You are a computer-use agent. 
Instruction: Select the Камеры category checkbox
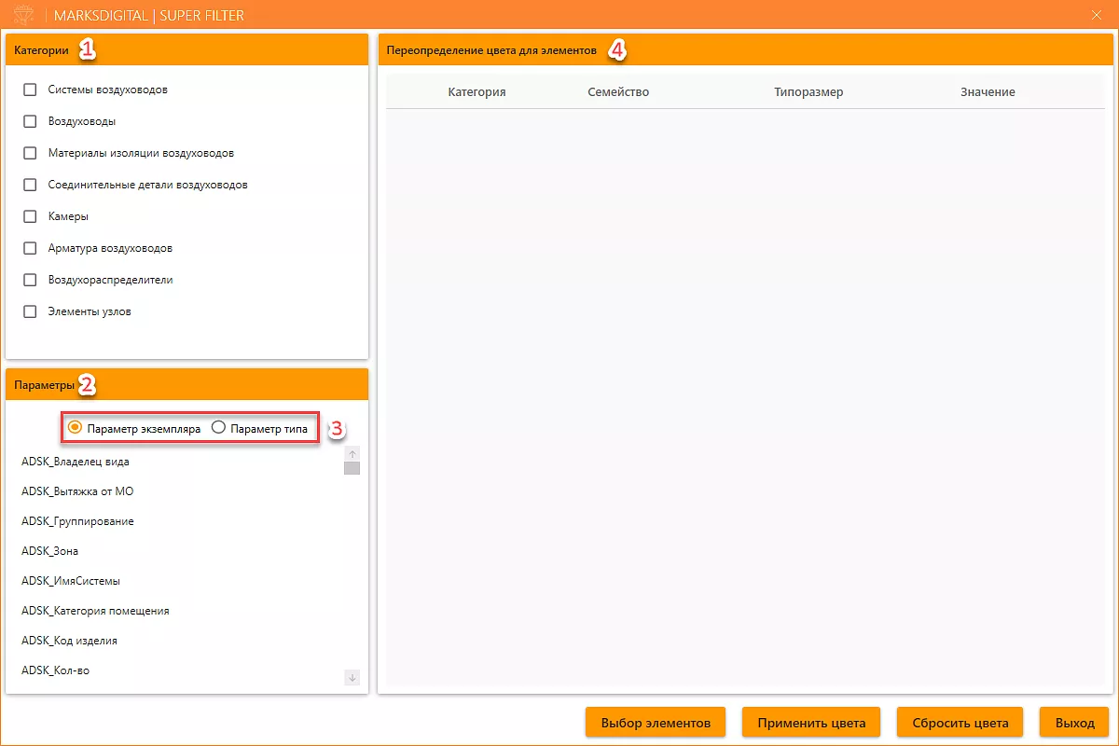pos(30,216)
